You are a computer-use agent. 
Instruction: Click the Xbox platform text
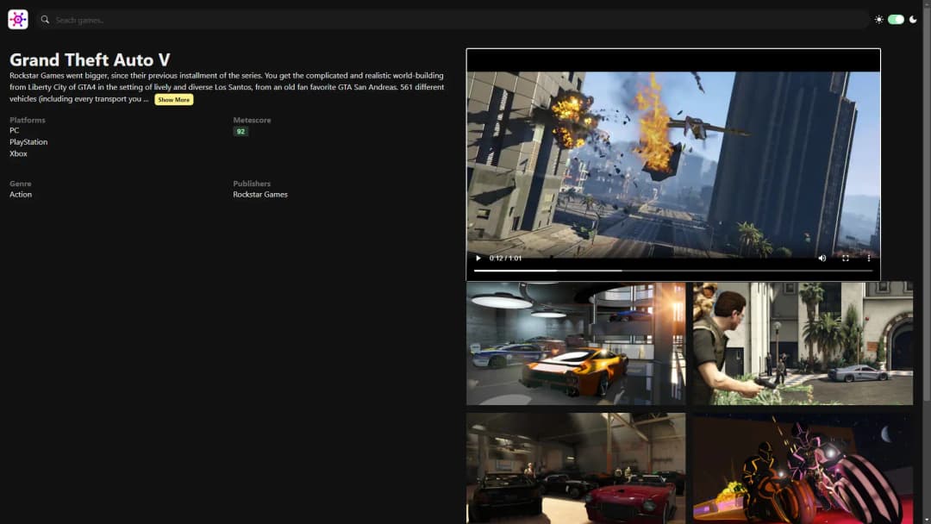click(18, 153)
